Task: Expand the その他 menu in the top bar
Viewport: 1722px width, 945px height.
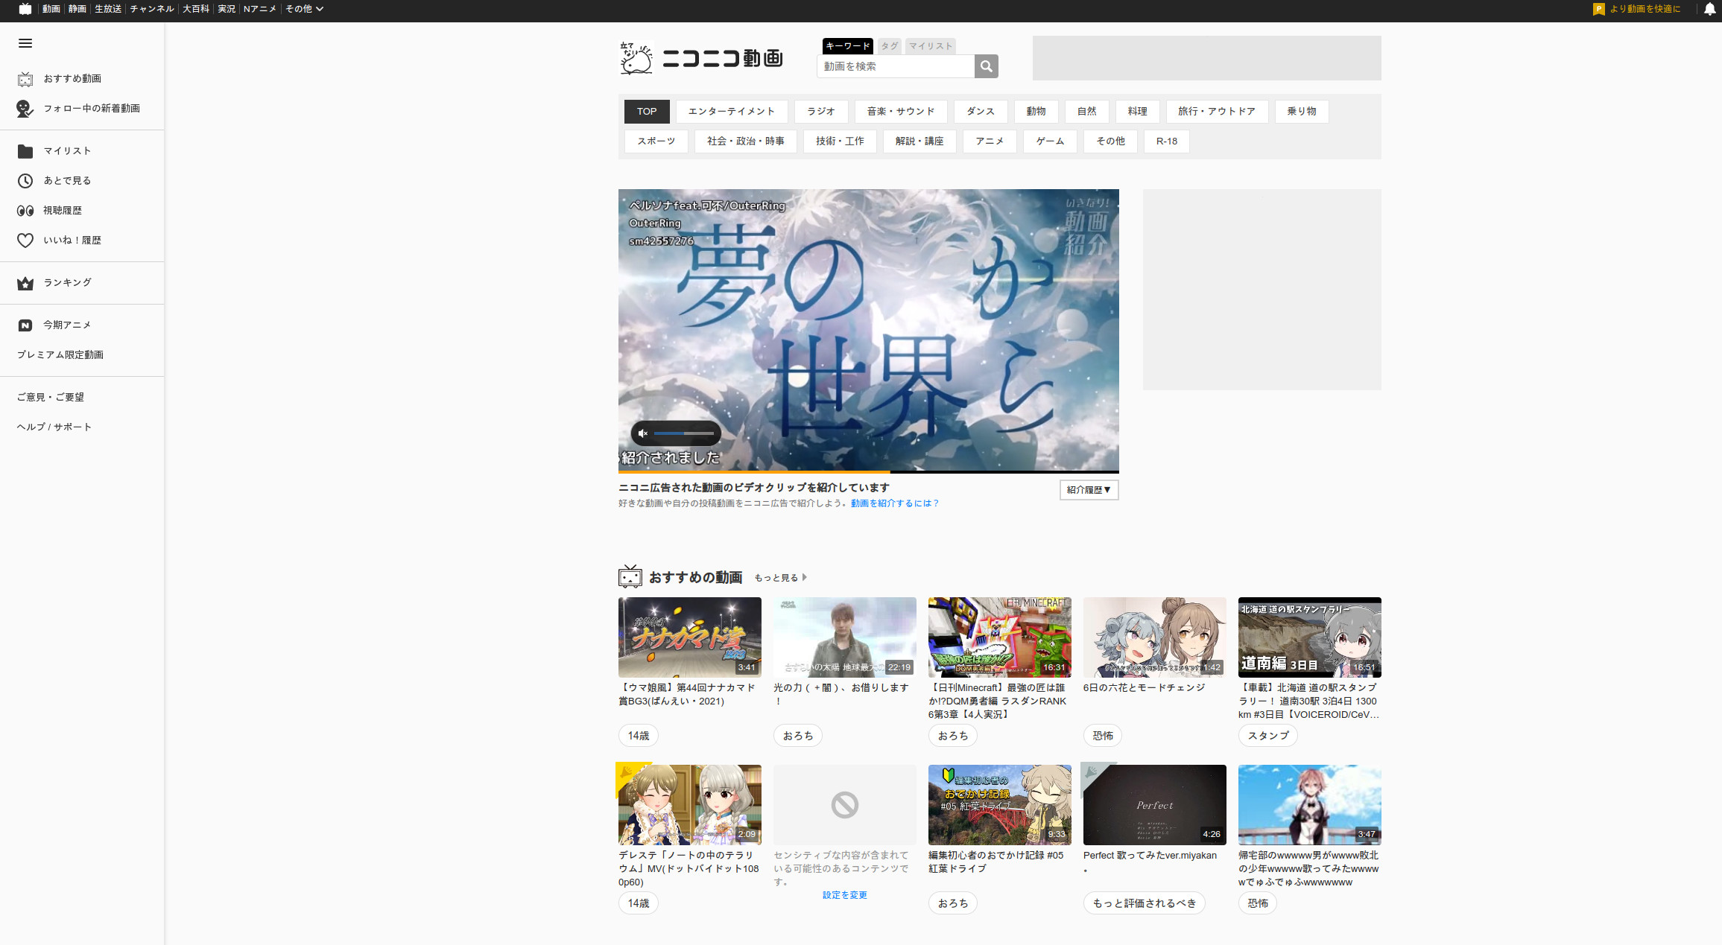Action: click(x=304, y=9)
